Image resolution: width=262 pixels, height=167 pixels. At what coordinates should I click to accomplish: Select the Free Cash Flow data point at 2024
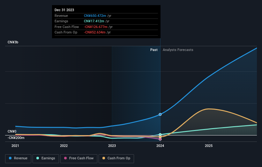tap(160, 139)
